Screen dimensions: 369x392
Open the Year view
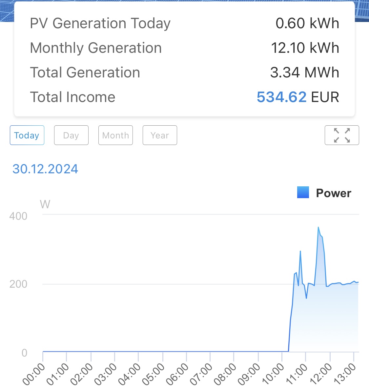click(x=160, y=135)
